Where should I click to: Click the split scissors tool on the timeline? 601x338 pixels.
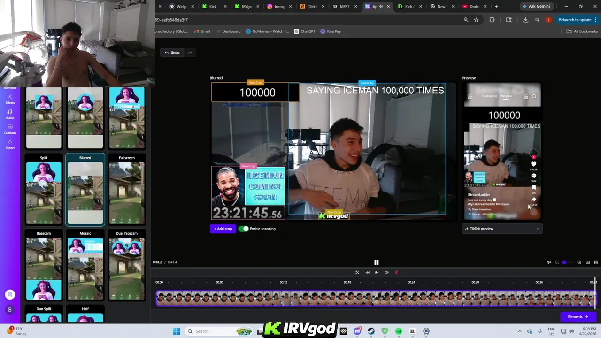click(357, 272)
